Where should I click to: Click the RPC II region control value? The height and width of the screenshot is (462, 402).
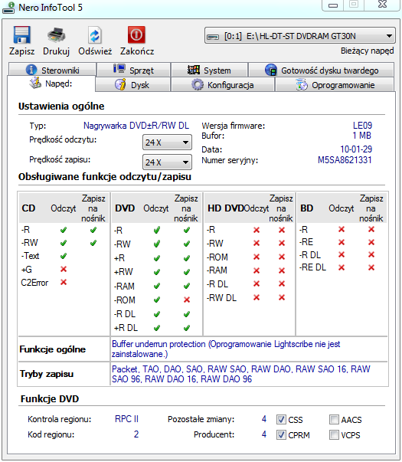pos(126,418)
